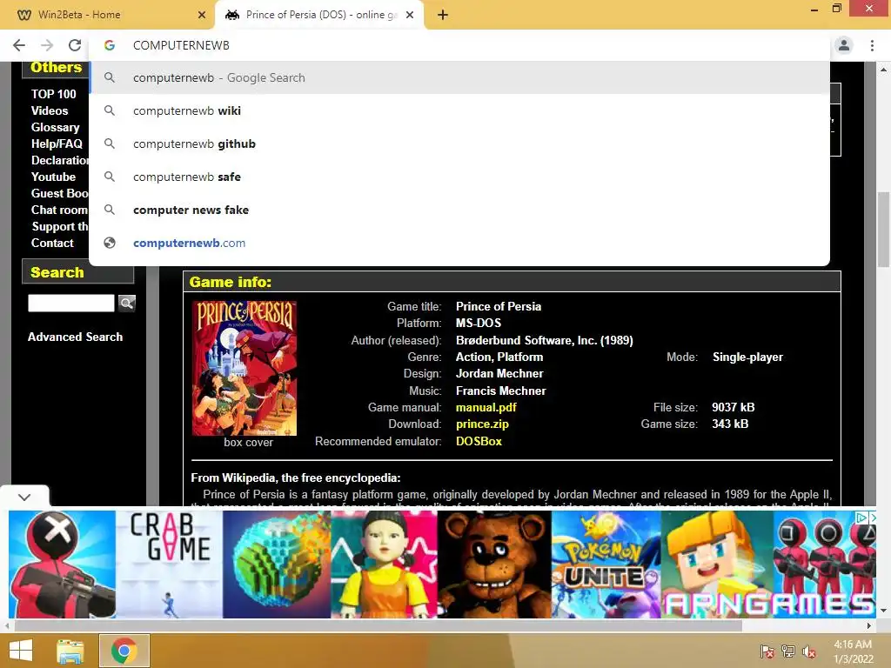This screenshot has height=668, width=891.
Task: Click the network tray icon
Action: click(788, 651)
